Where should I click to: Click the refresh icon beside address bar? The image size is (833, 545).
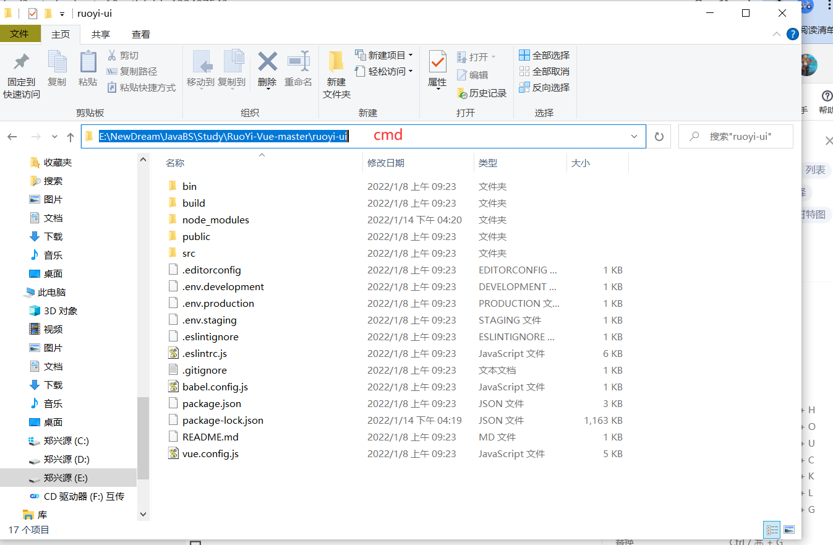pyautogui.click(x=659, y=136)
